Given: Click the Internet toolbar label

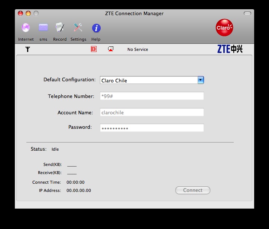Looking at the screenshot, I should pos(26,39).
